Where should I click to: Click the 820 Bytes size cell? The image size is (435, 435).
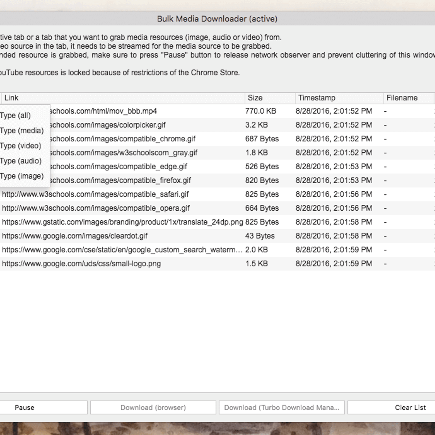coord(262,181)
